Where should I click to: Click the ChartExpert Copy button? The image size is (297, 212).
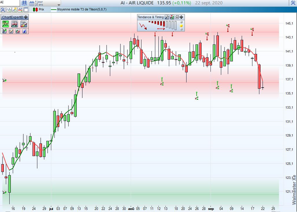24,24
